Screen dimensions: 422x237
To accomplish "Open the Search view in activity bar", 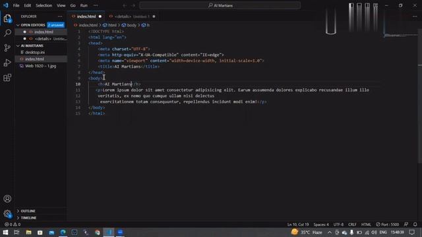I will (x=7, y=33).
